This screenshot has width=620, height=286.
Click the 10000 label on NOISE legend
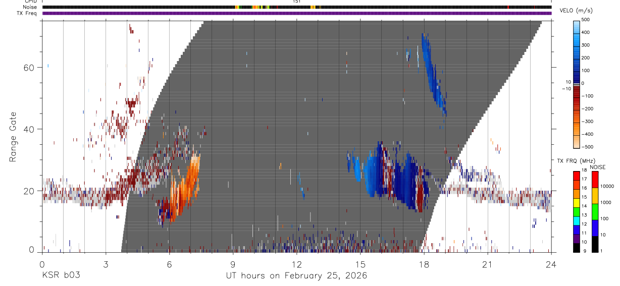pyautogui.click(x=608, y=186)
